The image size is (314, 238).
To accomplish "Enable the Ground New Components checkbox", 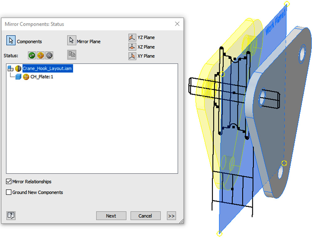I will tap(9, 192).
